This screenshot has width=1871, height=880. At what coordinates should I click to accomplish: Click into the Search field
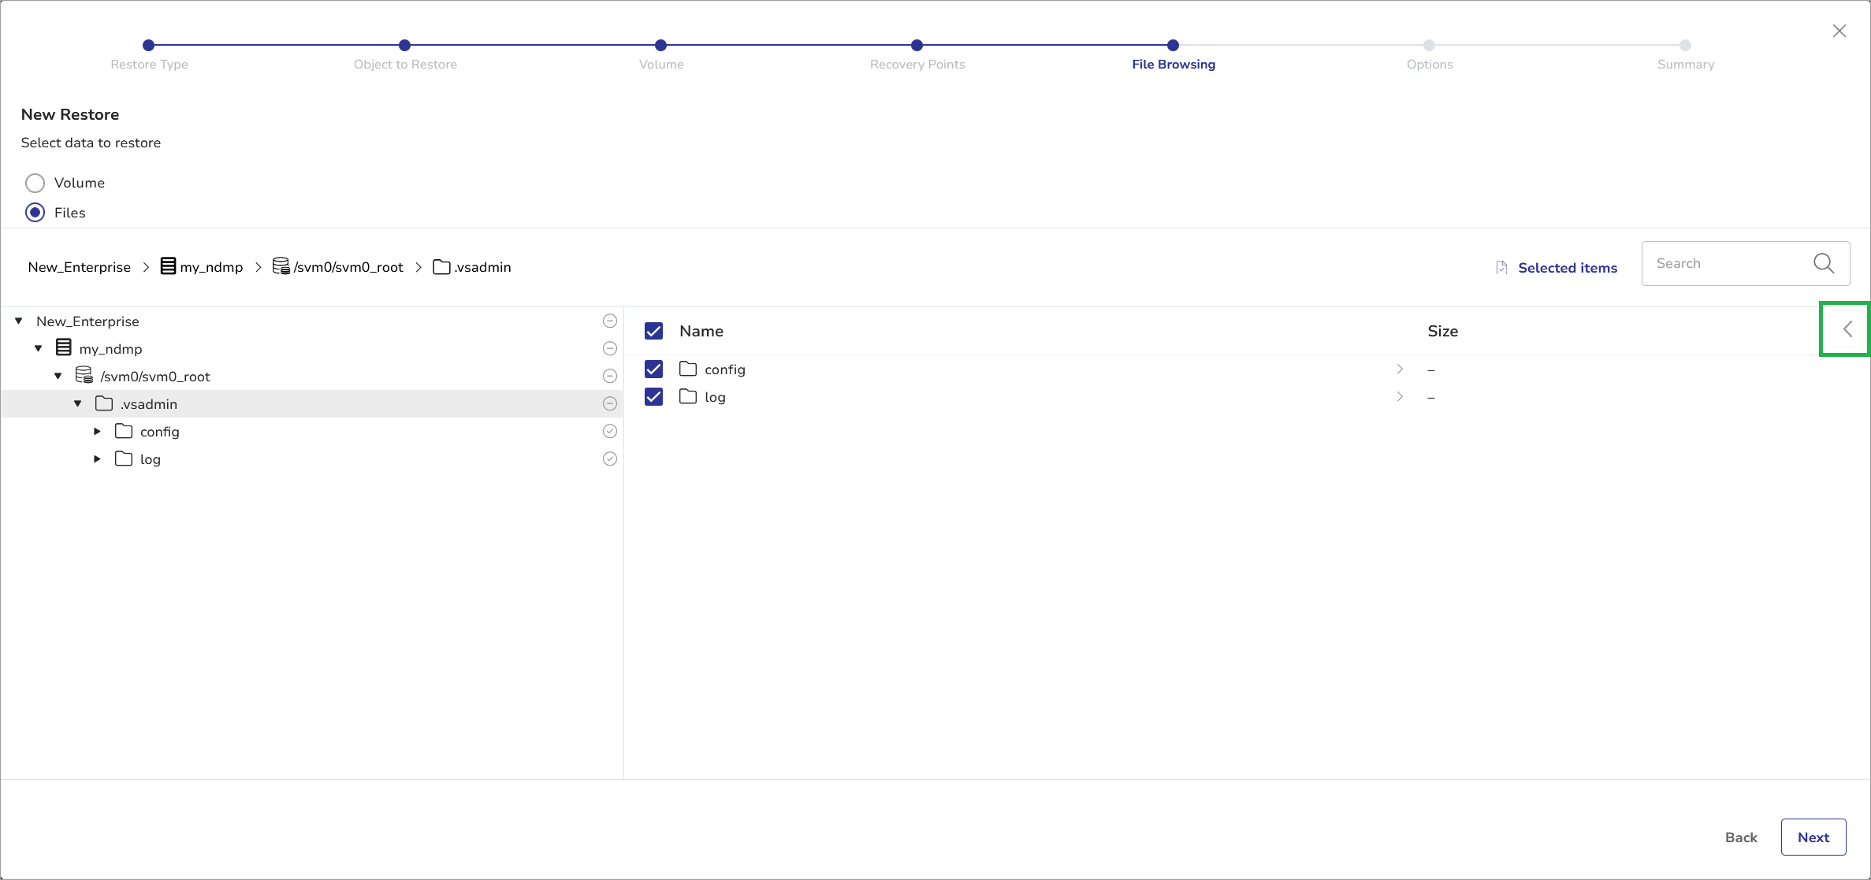click(1726, 263)
